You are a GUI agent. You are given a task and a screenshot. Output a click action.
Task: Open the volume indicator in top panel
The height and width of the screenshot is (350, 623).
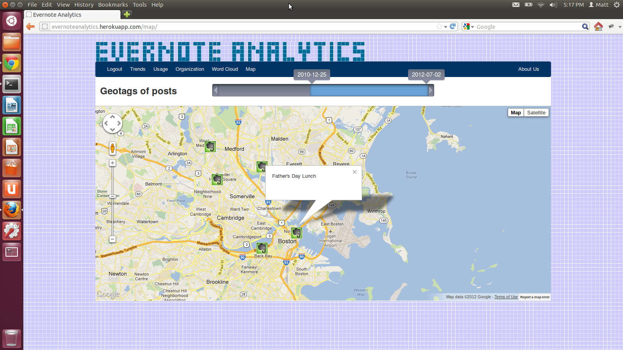point(553,5)
